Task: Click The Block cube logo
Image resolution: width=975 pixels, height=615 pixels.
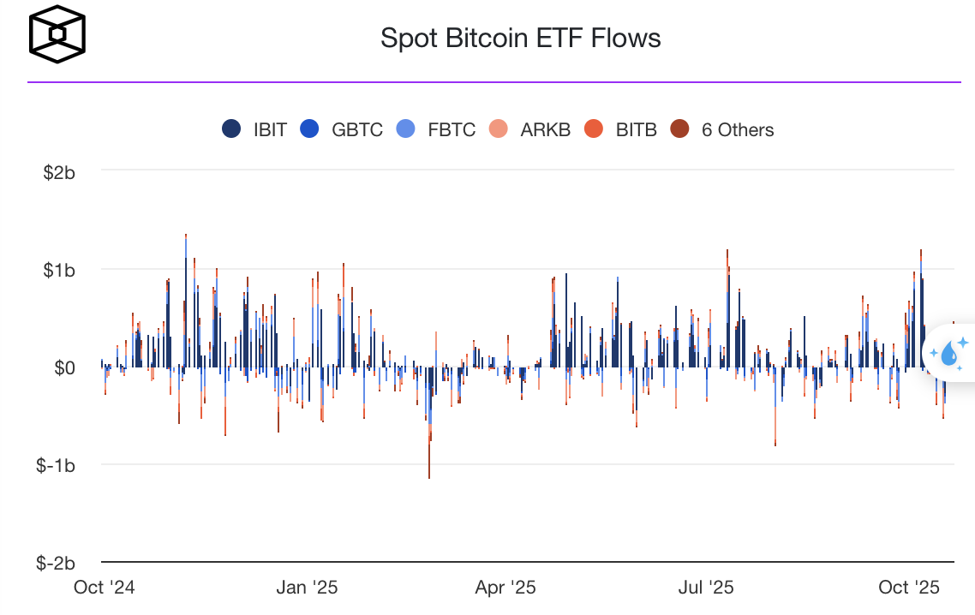Action: coord(57,35)
